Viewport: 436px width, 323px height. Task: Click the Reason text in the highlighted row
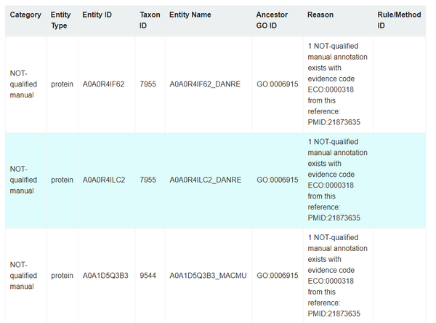point(338,180)
